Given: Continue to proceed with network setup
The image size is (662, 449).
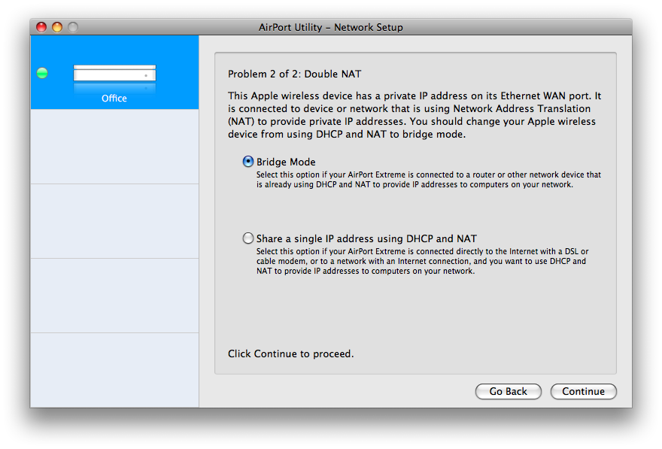Looking at the screenshot, I should 584,391.
